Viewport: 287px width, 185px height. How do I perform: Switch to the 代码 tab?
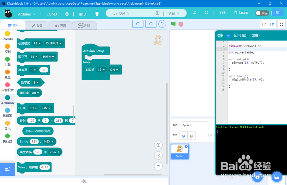coord(13,25)
